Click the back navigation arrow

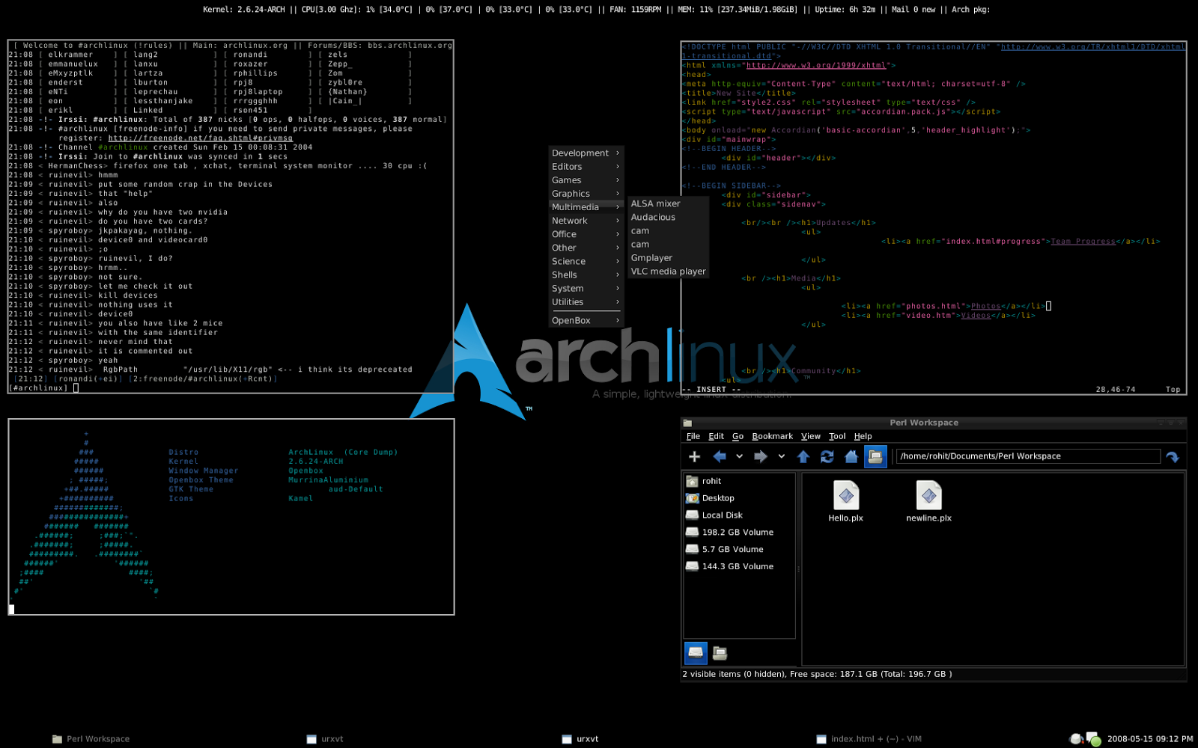click(720, 456)
